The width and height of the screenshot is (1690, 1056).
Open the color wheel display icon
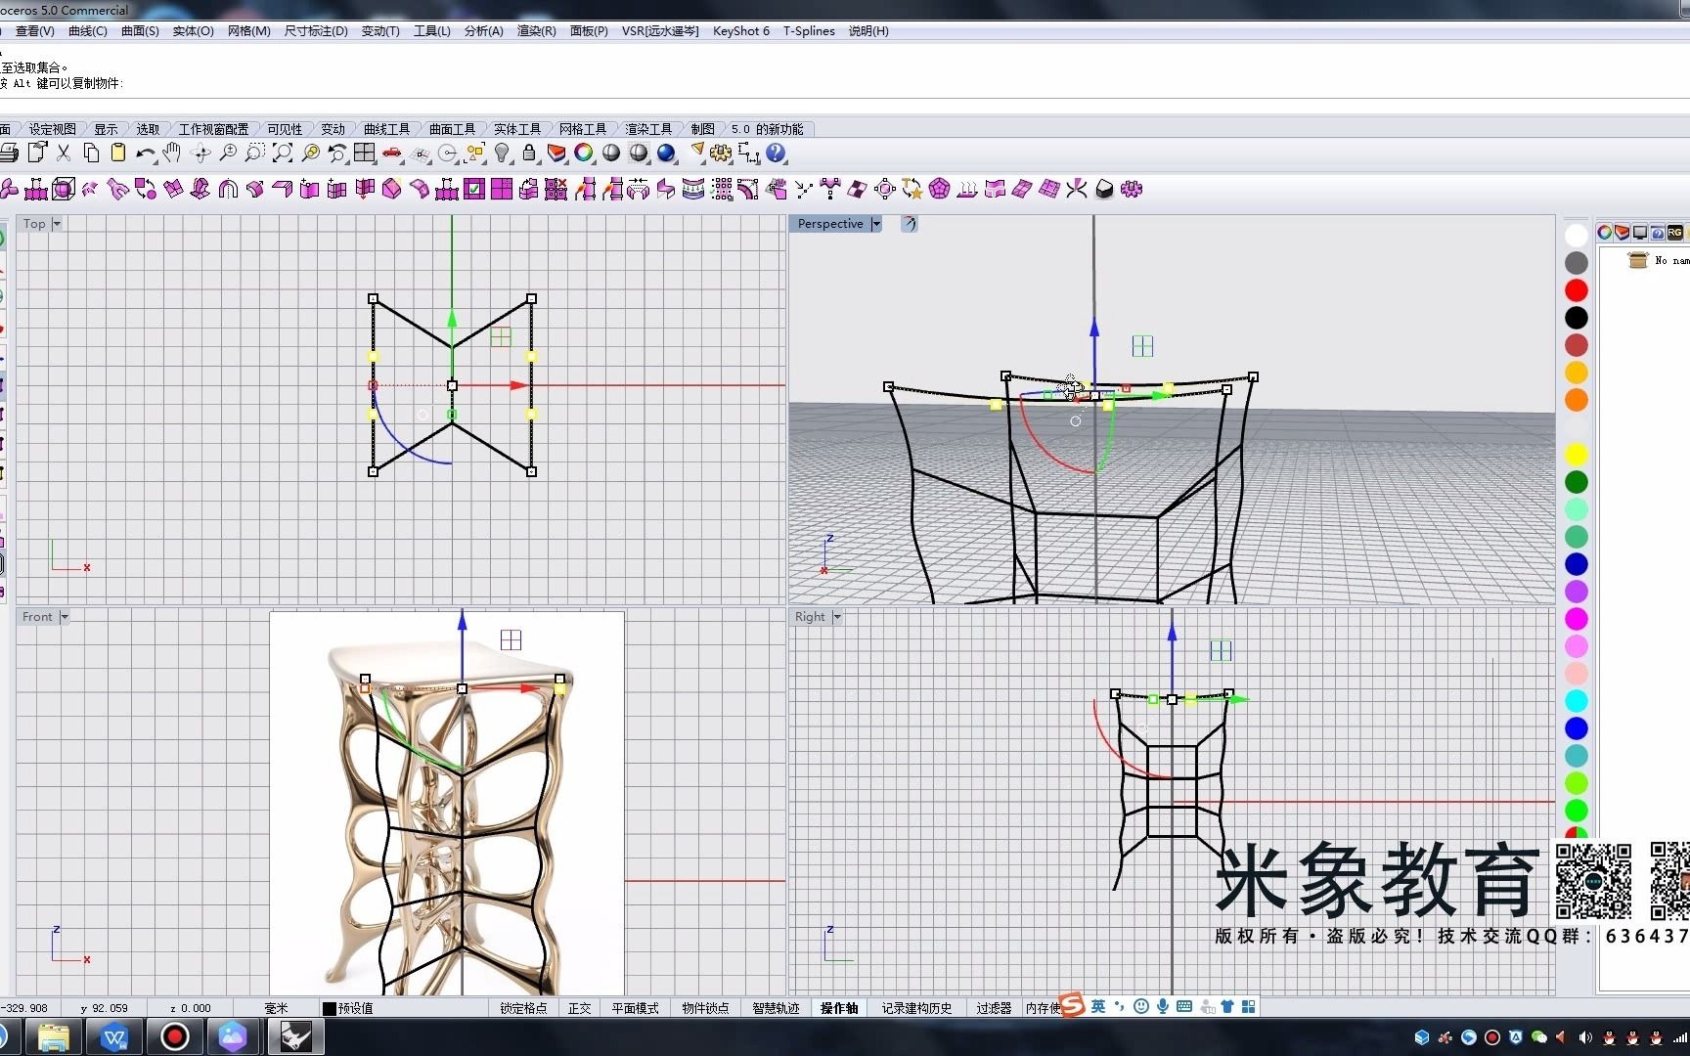point(584,154)
